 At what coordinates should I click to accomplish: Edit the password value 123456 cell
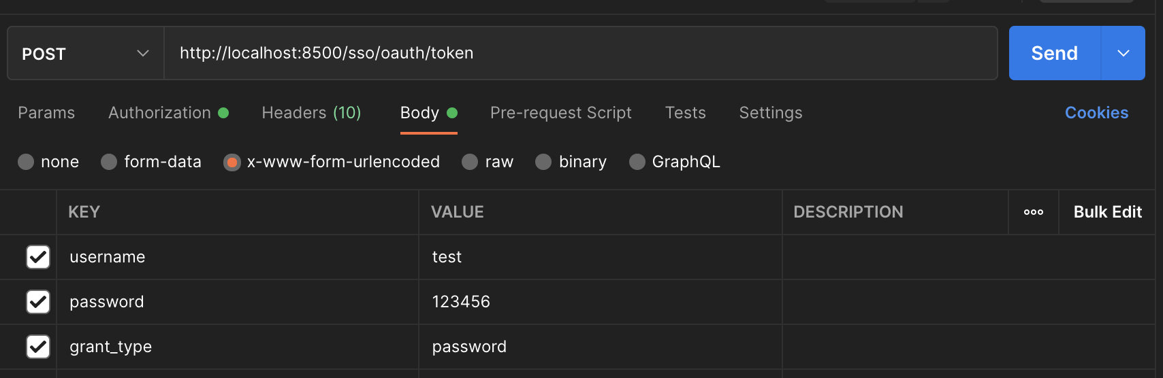[x=599, y=302]
